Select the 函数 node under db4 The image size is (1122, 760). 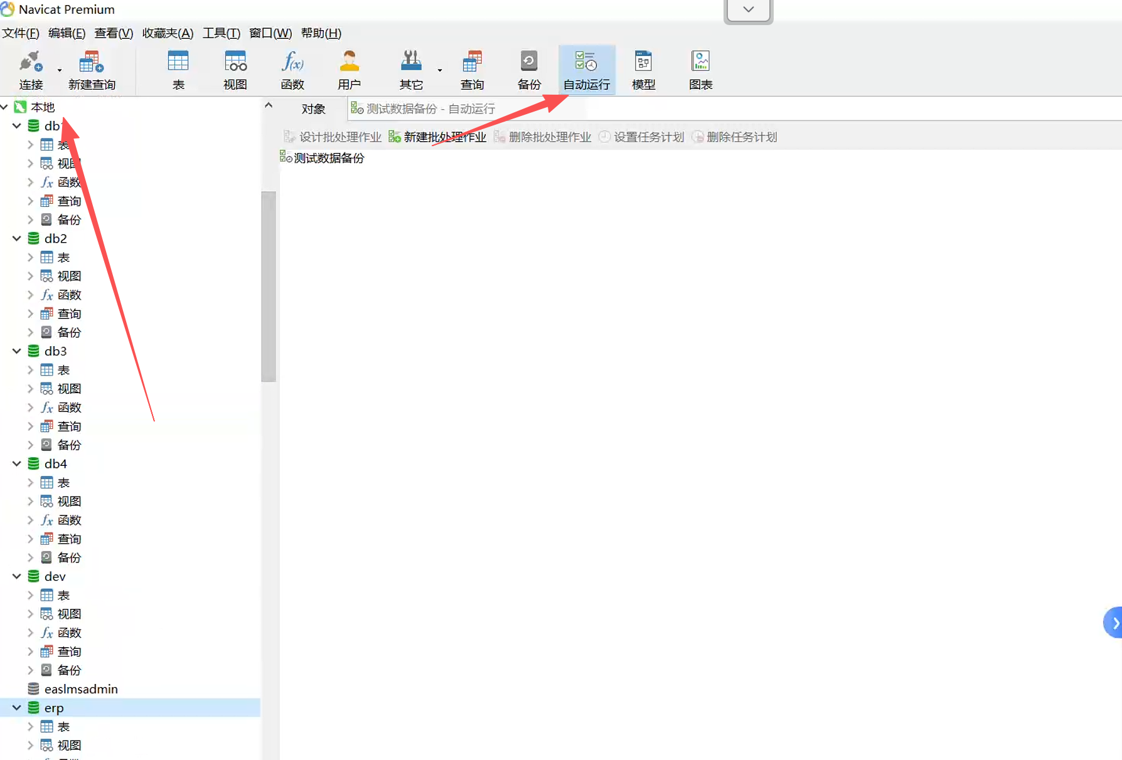pos(69,520)
